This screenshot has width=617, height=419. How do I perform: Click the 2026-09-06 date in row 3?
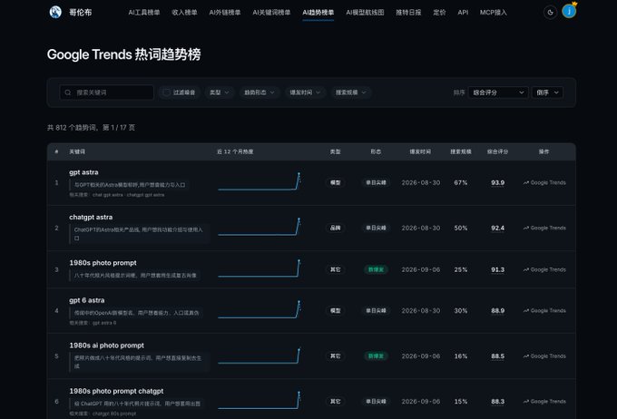click(x=421, y=269)
